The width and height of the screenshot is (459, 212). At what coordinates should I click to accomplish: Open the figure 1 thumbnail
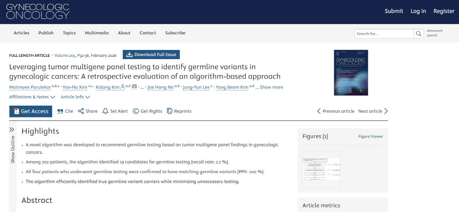coord(321,169)
